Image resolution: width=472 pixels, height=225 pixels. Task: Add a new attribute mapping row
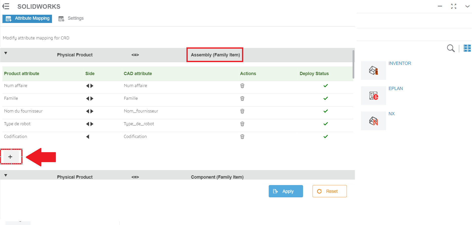pos(10,157)
